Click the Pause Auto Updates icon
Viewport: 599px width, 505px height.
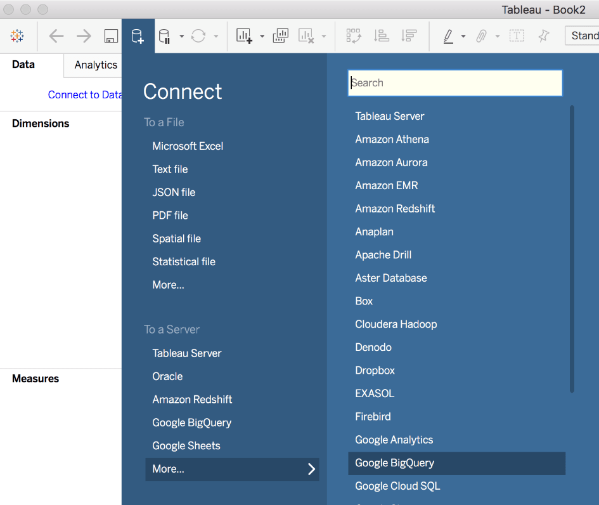[164, 36]
